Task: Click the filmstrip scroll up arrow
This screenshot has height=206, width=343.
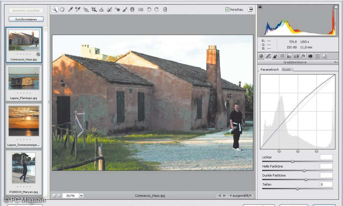Action: click(x=46, y=29)
